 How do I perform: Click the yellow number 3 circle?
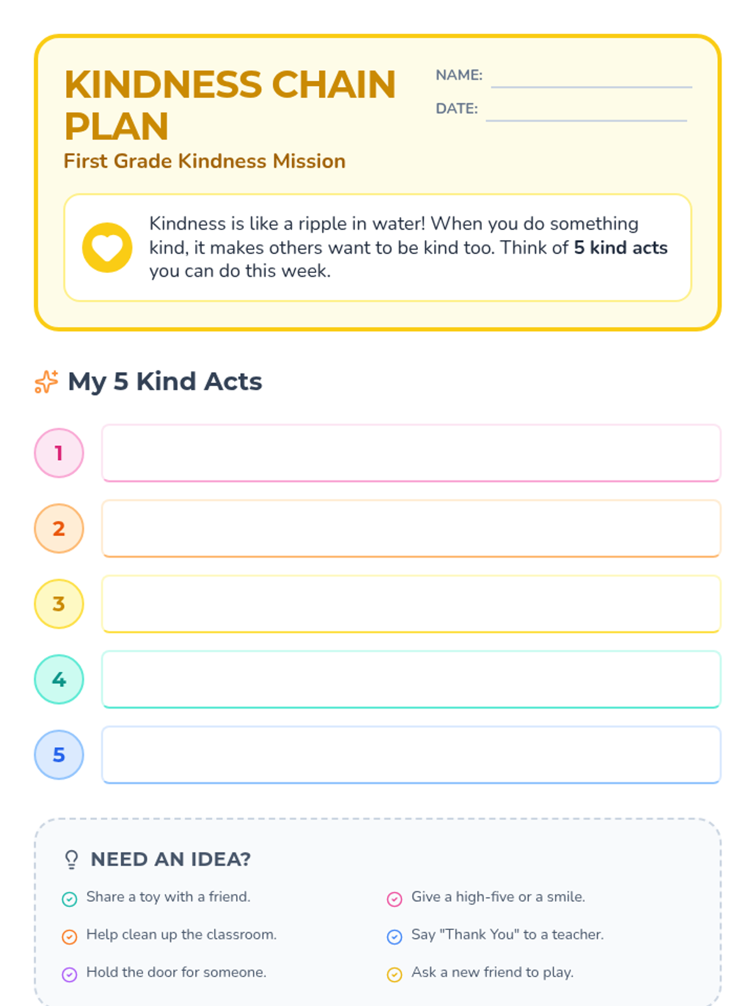(x=59, y=604)
